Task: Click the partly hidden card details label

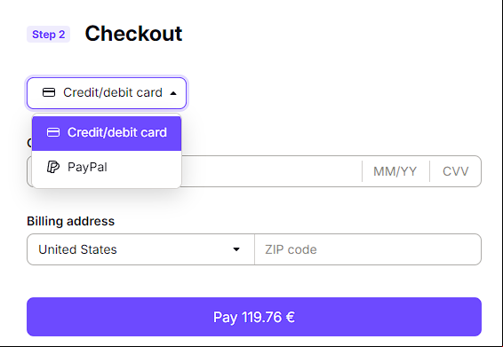Action: point(29,143)
